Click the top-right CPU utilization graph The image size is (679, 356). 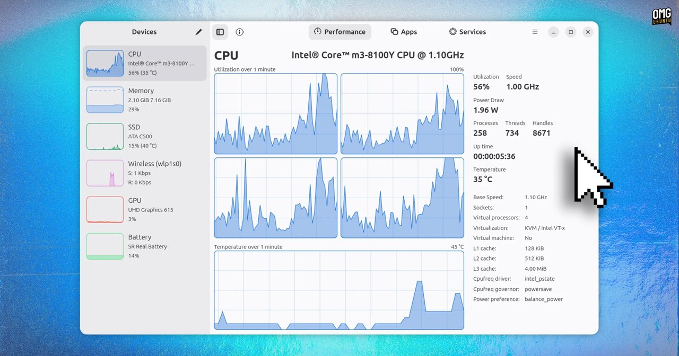[x=402, y=114]
